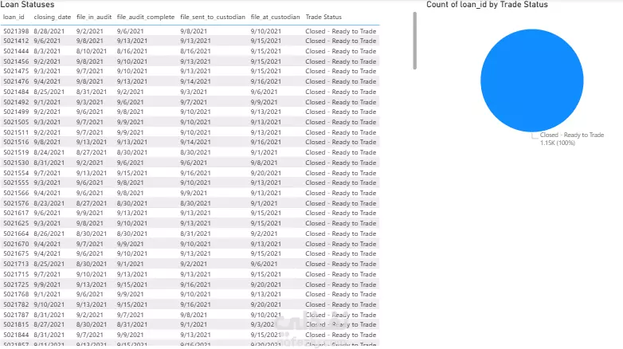Click file_at_custodian 9/8/2021 for loan 5021530
Image resolution: width=623 pixels, height=349 pixels.
[x=264, y=163]
